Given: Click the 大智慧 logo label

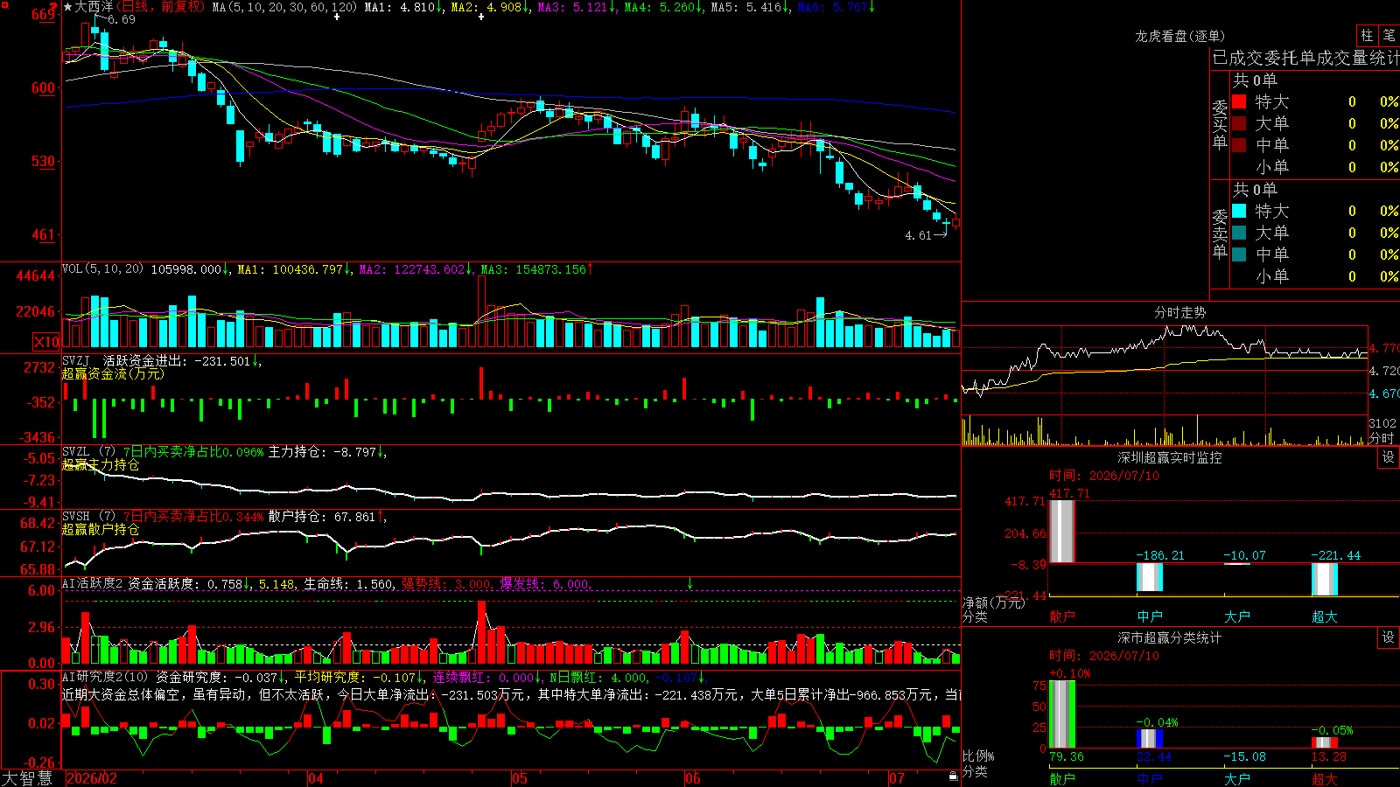Looking at the screenshot, I should [27, 778].
